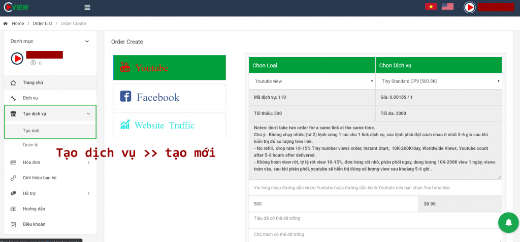
Task: Click the wrench icon beside Dịch vụ
Action: [13, 98]
